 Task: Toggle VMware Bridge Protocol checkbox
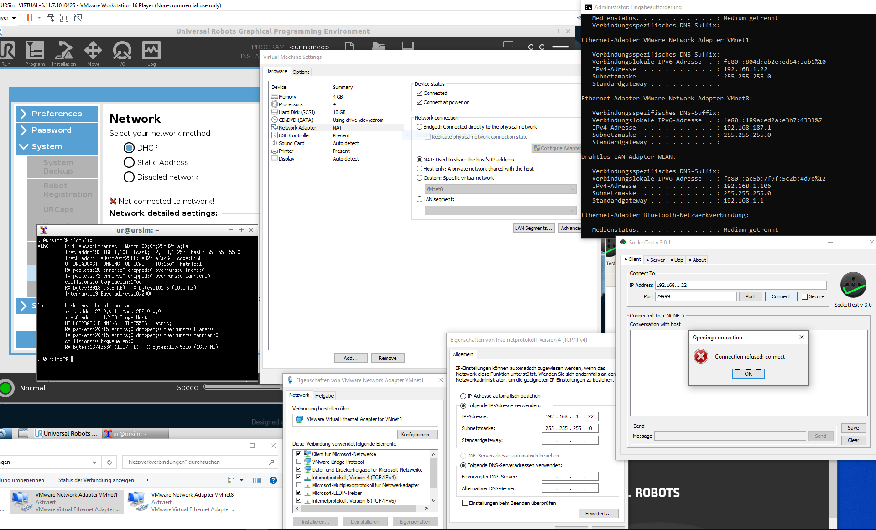pos(298,462)
